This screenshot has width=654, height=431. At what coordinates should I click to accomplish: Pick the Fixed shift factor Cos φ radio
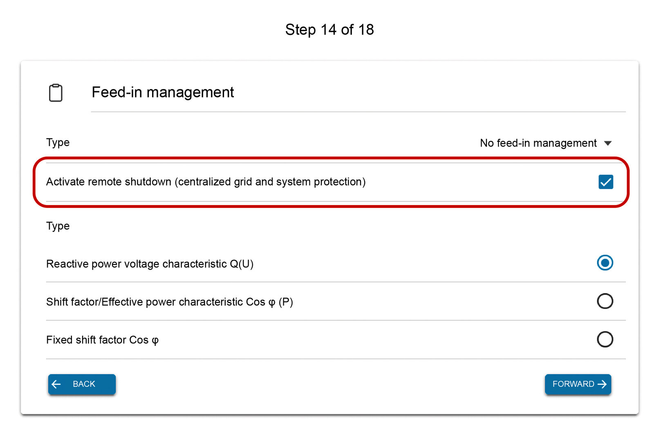point(605,339)
